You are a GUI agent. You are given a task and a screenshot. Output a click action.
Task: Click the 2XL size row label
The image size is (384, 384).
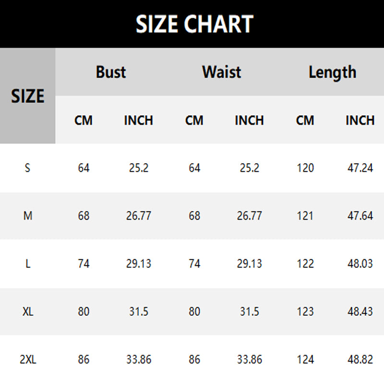click(28, 360)
